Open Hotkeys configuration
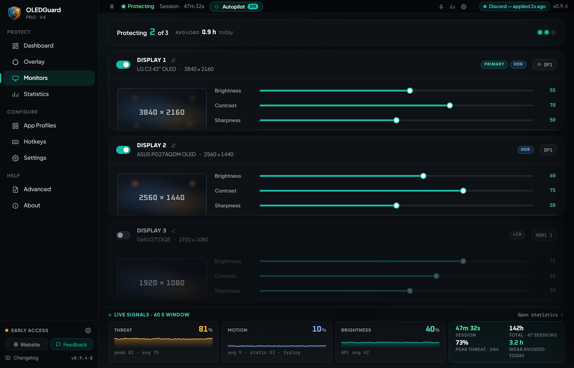This screenshot has height=368, width=574. pos(49,142)
